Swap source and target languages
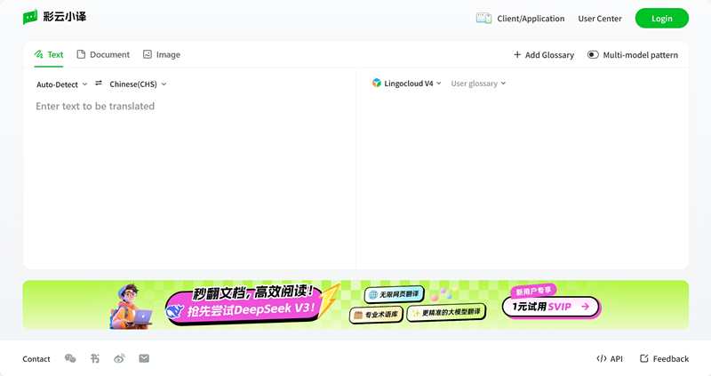The image size is (711, 376). (x=99, y=84)
